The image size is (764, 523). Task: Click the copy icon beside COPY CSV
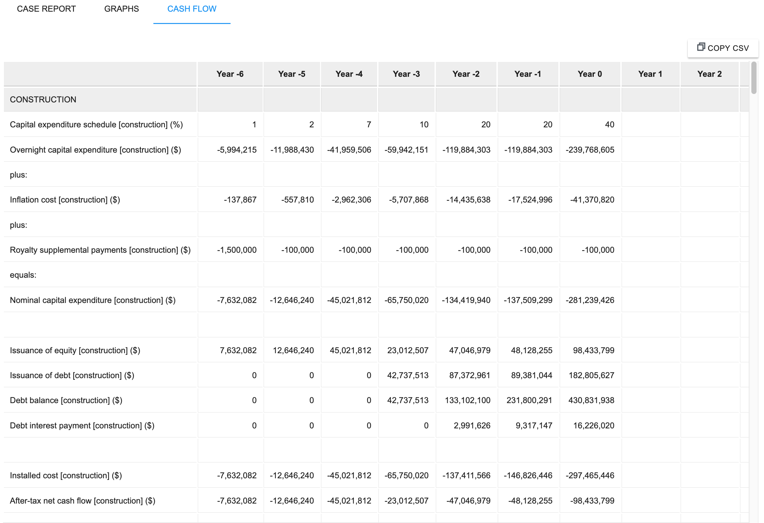[x=700, y=47]
